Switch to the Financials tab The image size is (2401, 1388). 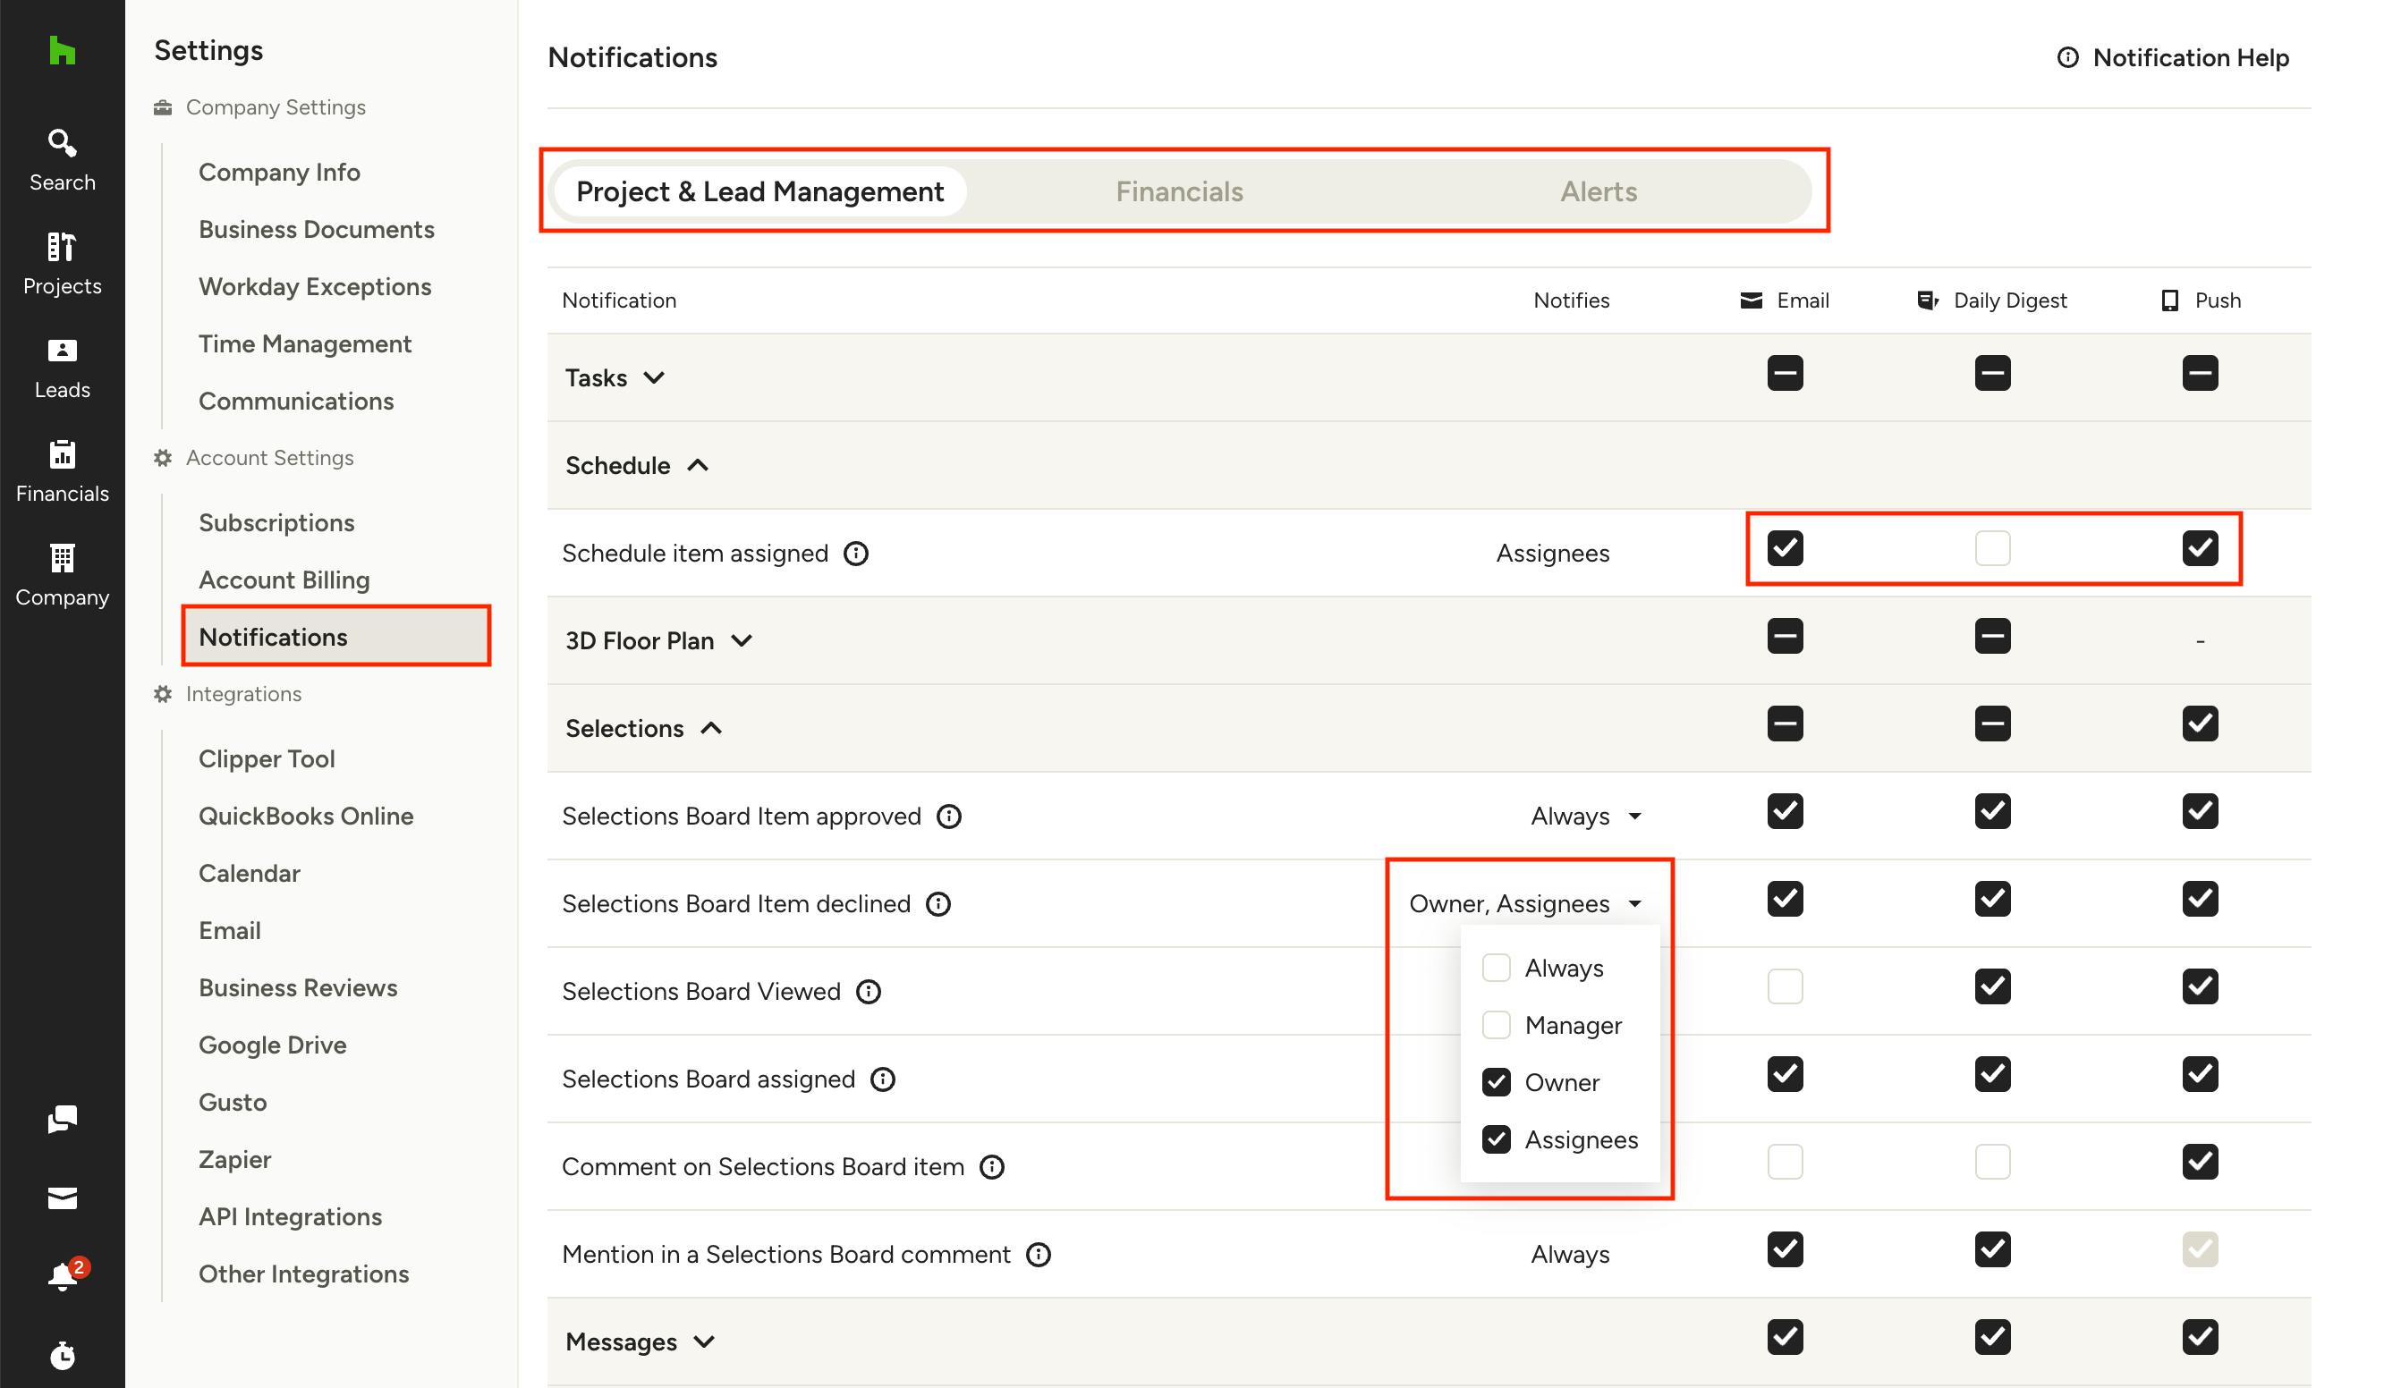1179,191
